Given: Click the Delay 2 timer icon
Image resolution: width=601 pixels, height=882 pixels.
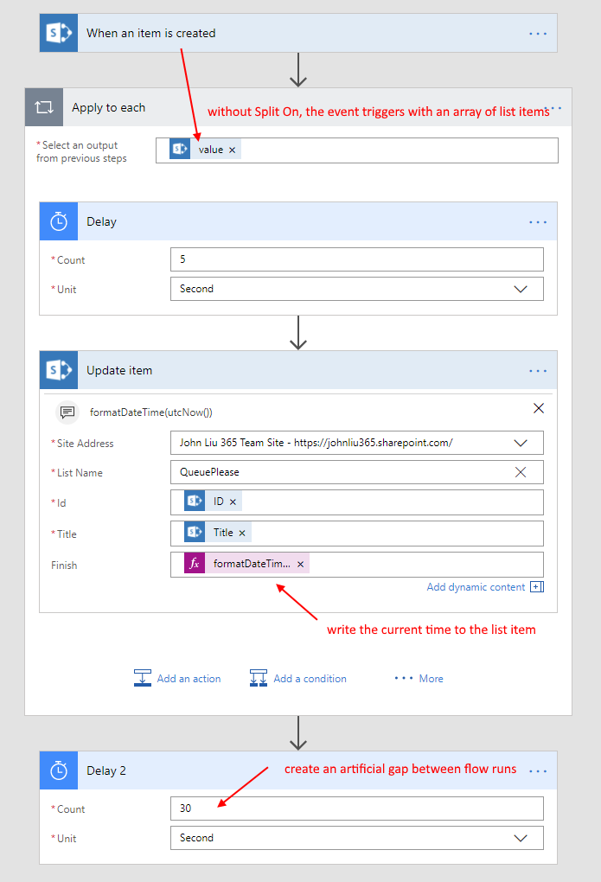Looking at the screenshot, I should 58,770.
